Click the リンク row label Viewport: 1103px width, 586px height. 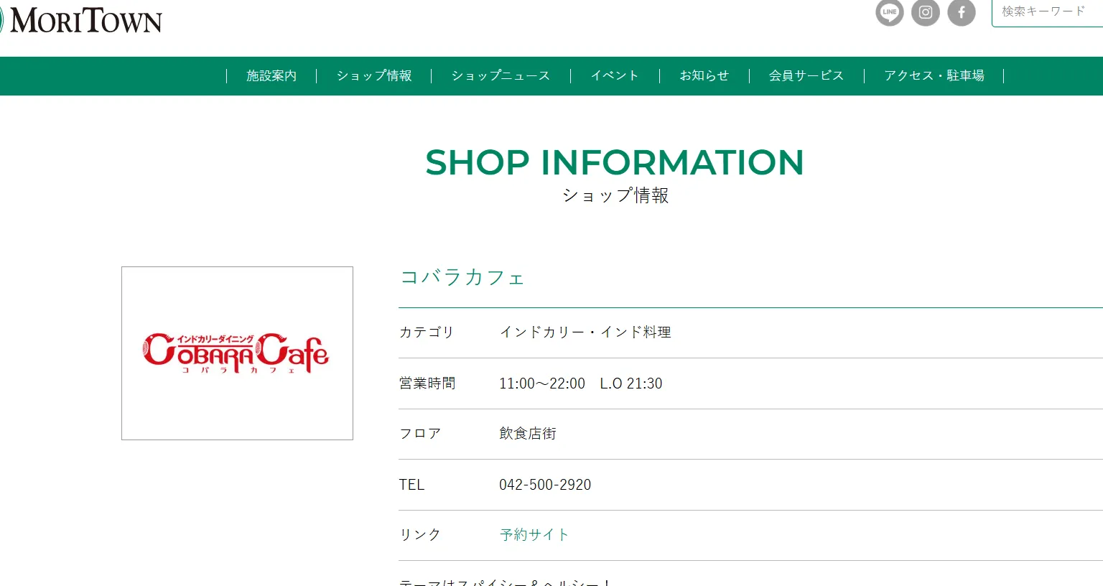tap(420, 535)
